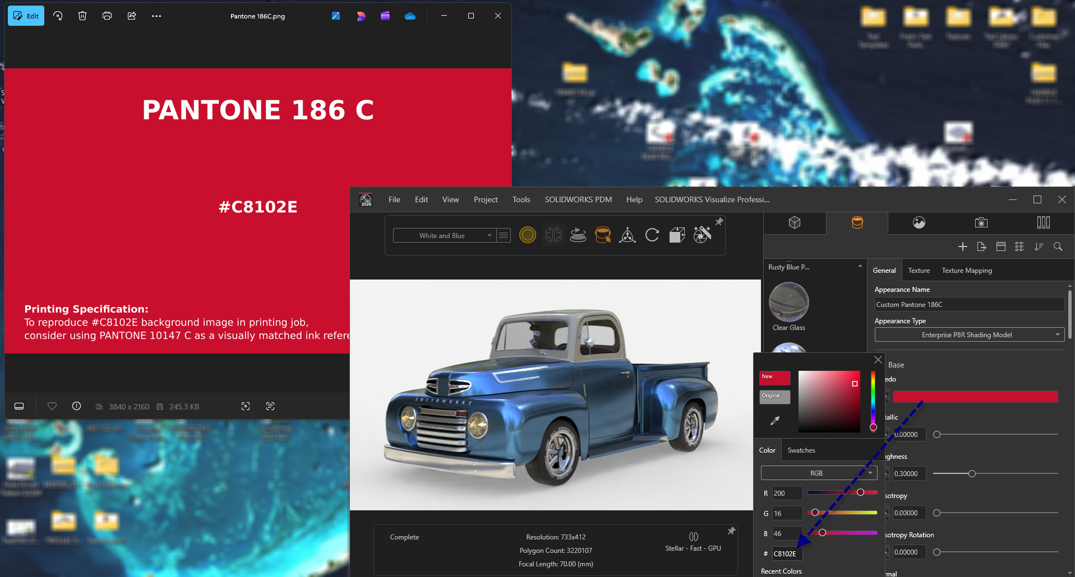Click the rainbow hue slider

click(873, 401)
